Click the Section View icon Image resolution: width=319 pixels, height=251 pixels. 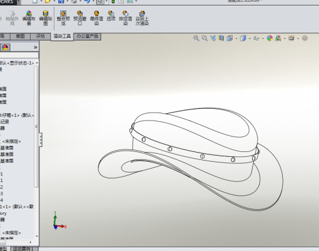pos(221,38)
